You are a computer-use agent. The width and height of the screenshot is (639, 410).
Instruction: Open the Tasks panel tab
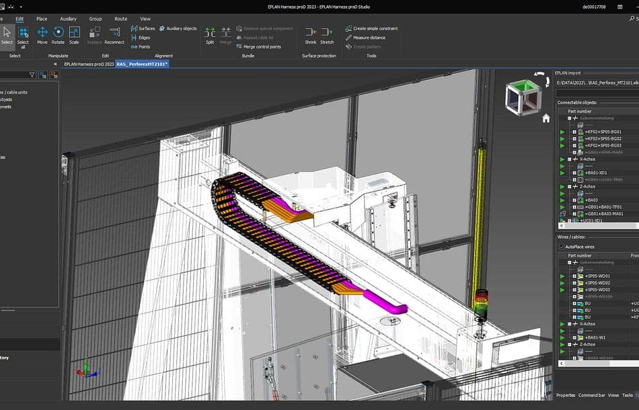pos(628,395)
